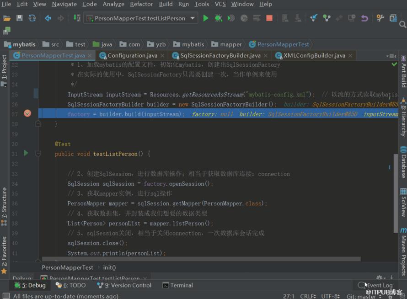Click the purple Revert undo arrow icon
The width and height of the screenshot is (407, 299).
(364, 18)
